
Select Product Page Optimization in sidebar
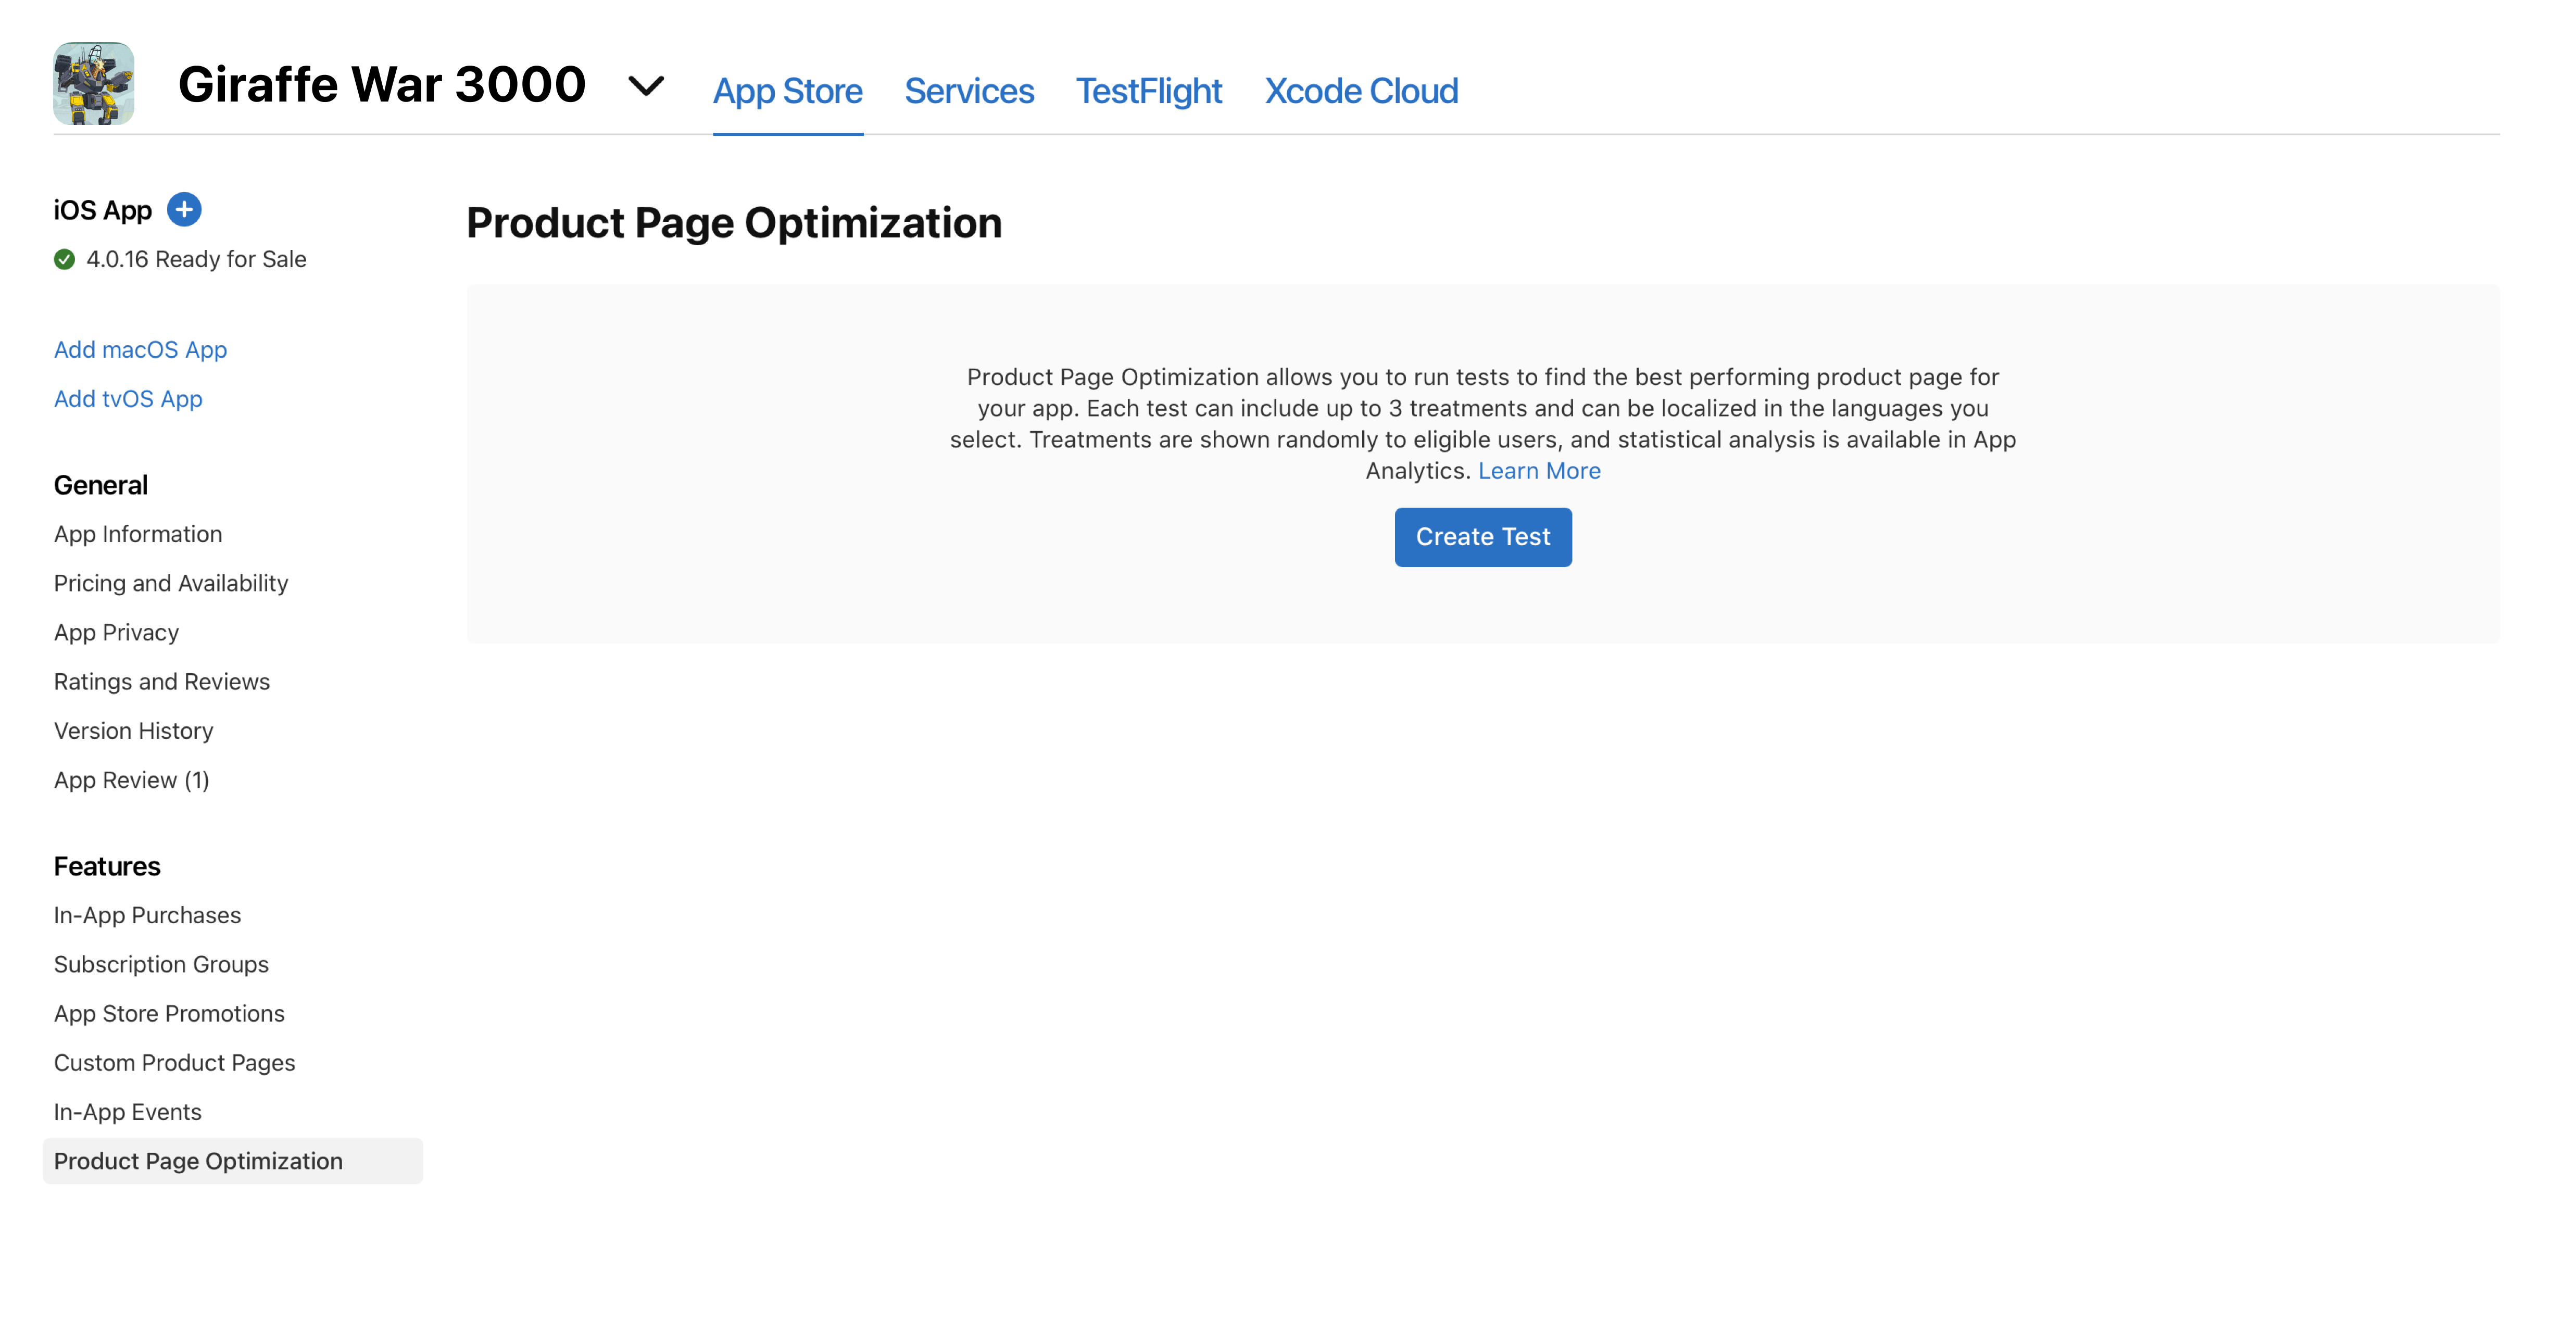(x=232, y=1161)
